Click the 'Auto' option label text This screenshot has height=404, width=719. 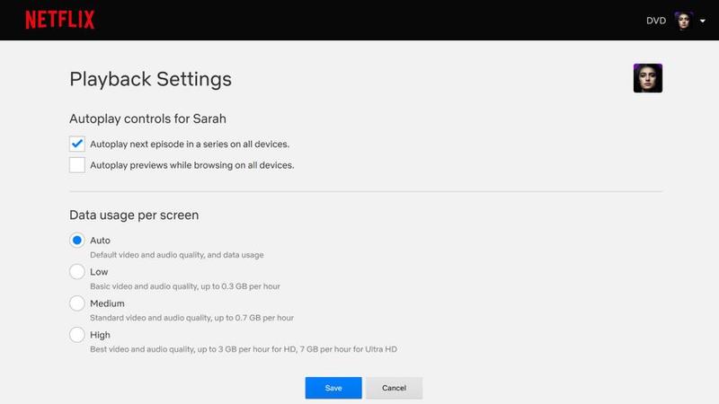pos(100,241)
